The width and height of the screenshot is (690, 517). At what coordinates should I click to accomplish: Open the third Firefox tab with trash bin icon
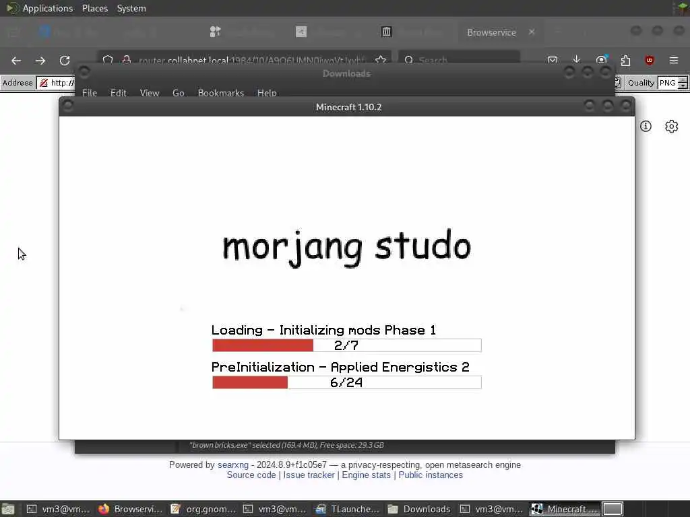point(386,32)
